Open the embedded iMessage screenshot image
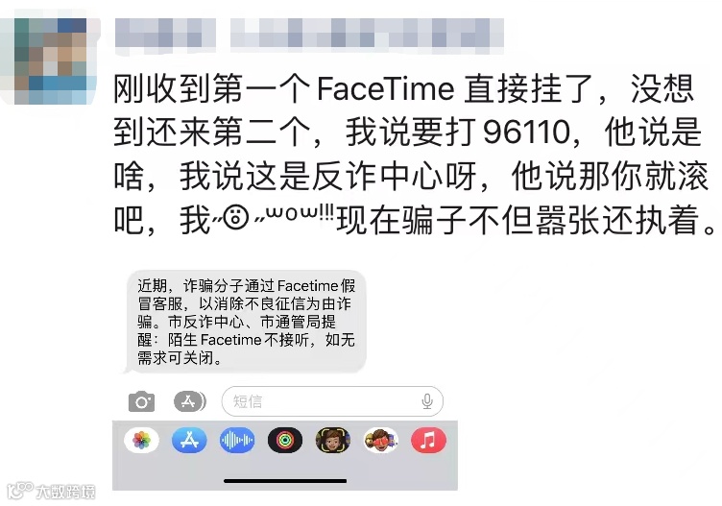 click(285, 379)
